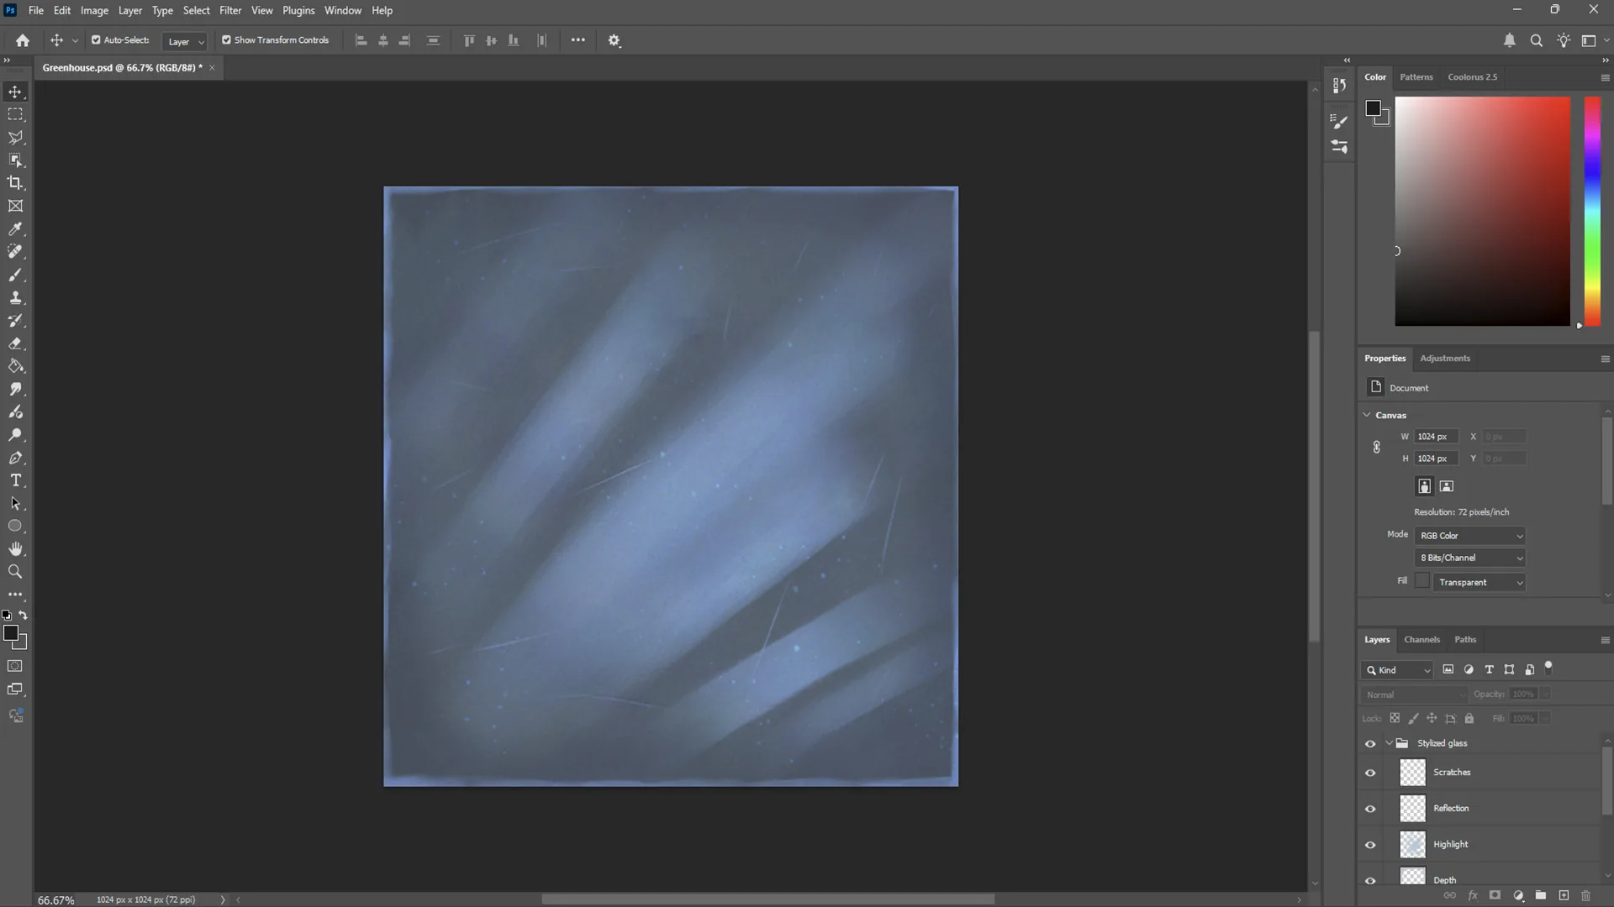Select the Horizontal Type tool

15,480
